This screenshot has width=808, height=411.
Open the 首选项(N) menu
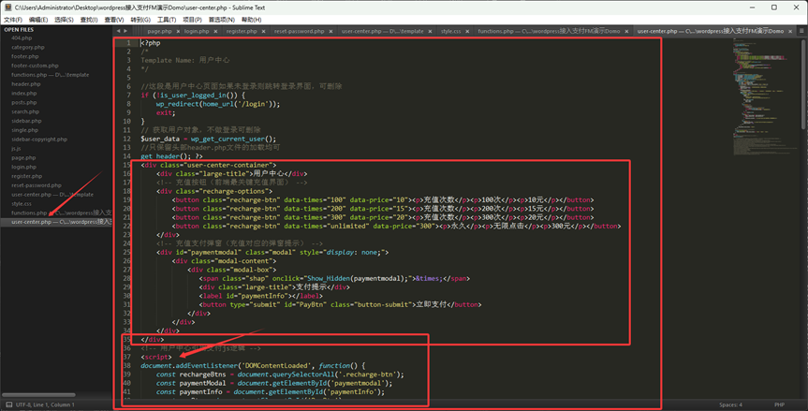pyautogui.click(x=222, y=20)
